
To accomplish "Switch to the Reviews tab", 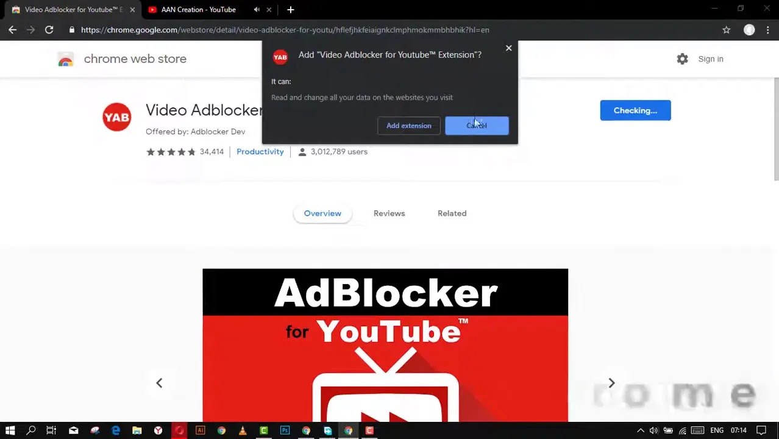I will click(x=389, y=213).
